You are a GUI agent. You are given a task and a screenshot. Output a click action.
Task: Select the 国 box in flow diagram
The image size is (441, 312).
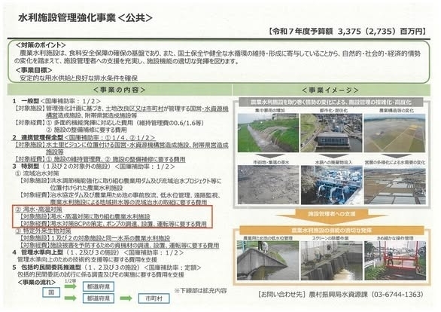coord(51,292)
